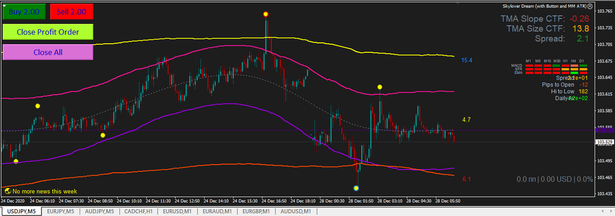Click the yellow dot on the purple band near 08:50
Screen dimensions: 615x216
pyautogui.click(x=103, y=136)
